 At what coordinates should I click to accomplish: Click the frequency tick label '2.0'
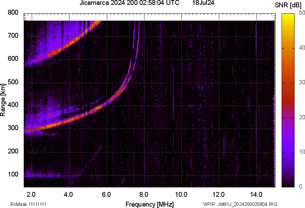(31, 195)
